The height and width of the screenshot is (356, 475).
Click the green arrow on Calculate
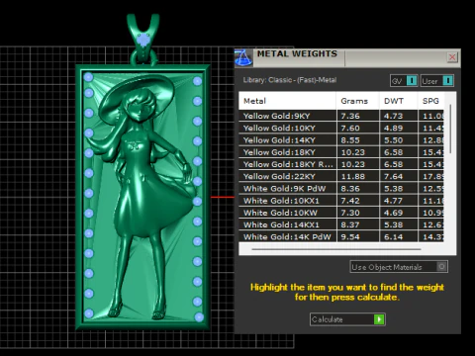coord(379,319)
